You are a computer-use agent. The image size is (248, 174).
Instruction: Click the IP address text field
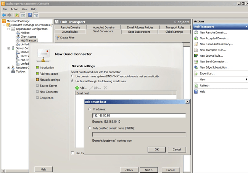point(139,115)
